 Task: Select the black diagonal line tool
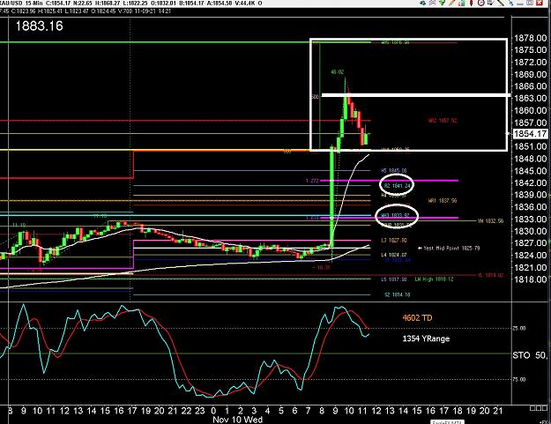(x=501, y=3)
